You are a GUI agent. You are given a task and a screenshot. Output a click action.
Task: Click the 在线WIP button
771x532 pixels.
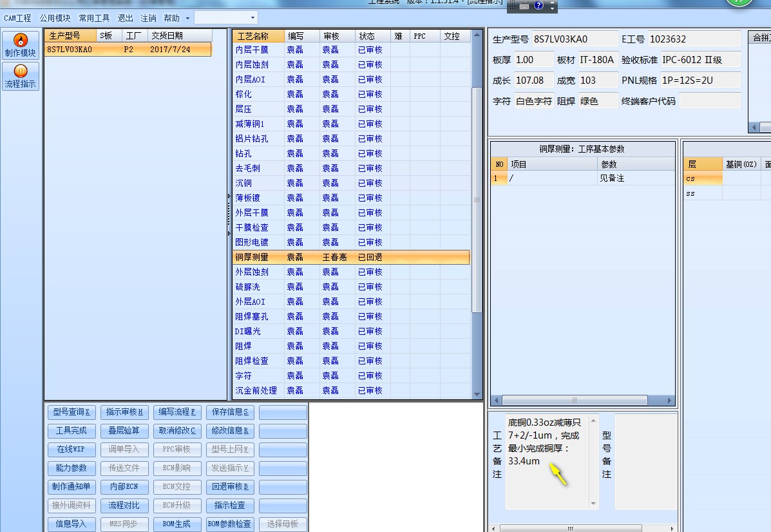(71, 450)
